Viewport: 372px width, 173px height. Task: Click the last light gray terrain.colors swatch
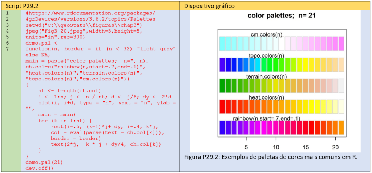coord(341,85)
